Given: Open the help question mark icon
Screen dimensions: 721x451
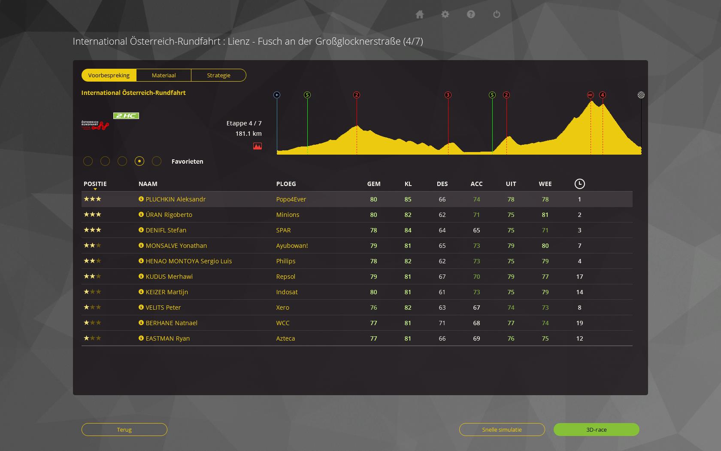Looking at the screenshot, I should coord(471,14).
